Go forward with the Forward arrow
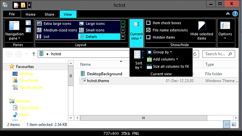The height and width of the screenshot is (136, 242). click(x=19, y=54)
